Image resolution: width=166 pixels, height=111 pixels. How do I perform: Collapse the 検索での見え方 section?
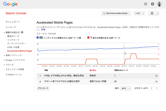pyautogui.click(x=4, y=32)
